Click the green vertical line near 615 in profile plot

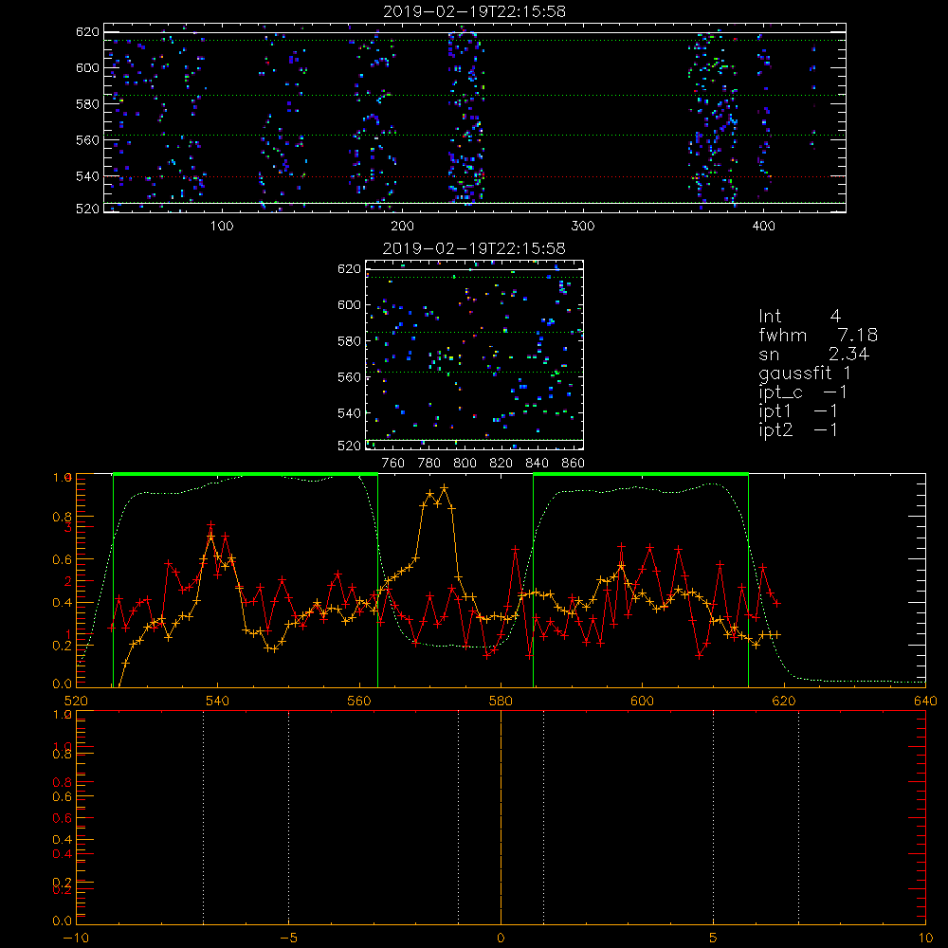point(749,580)
